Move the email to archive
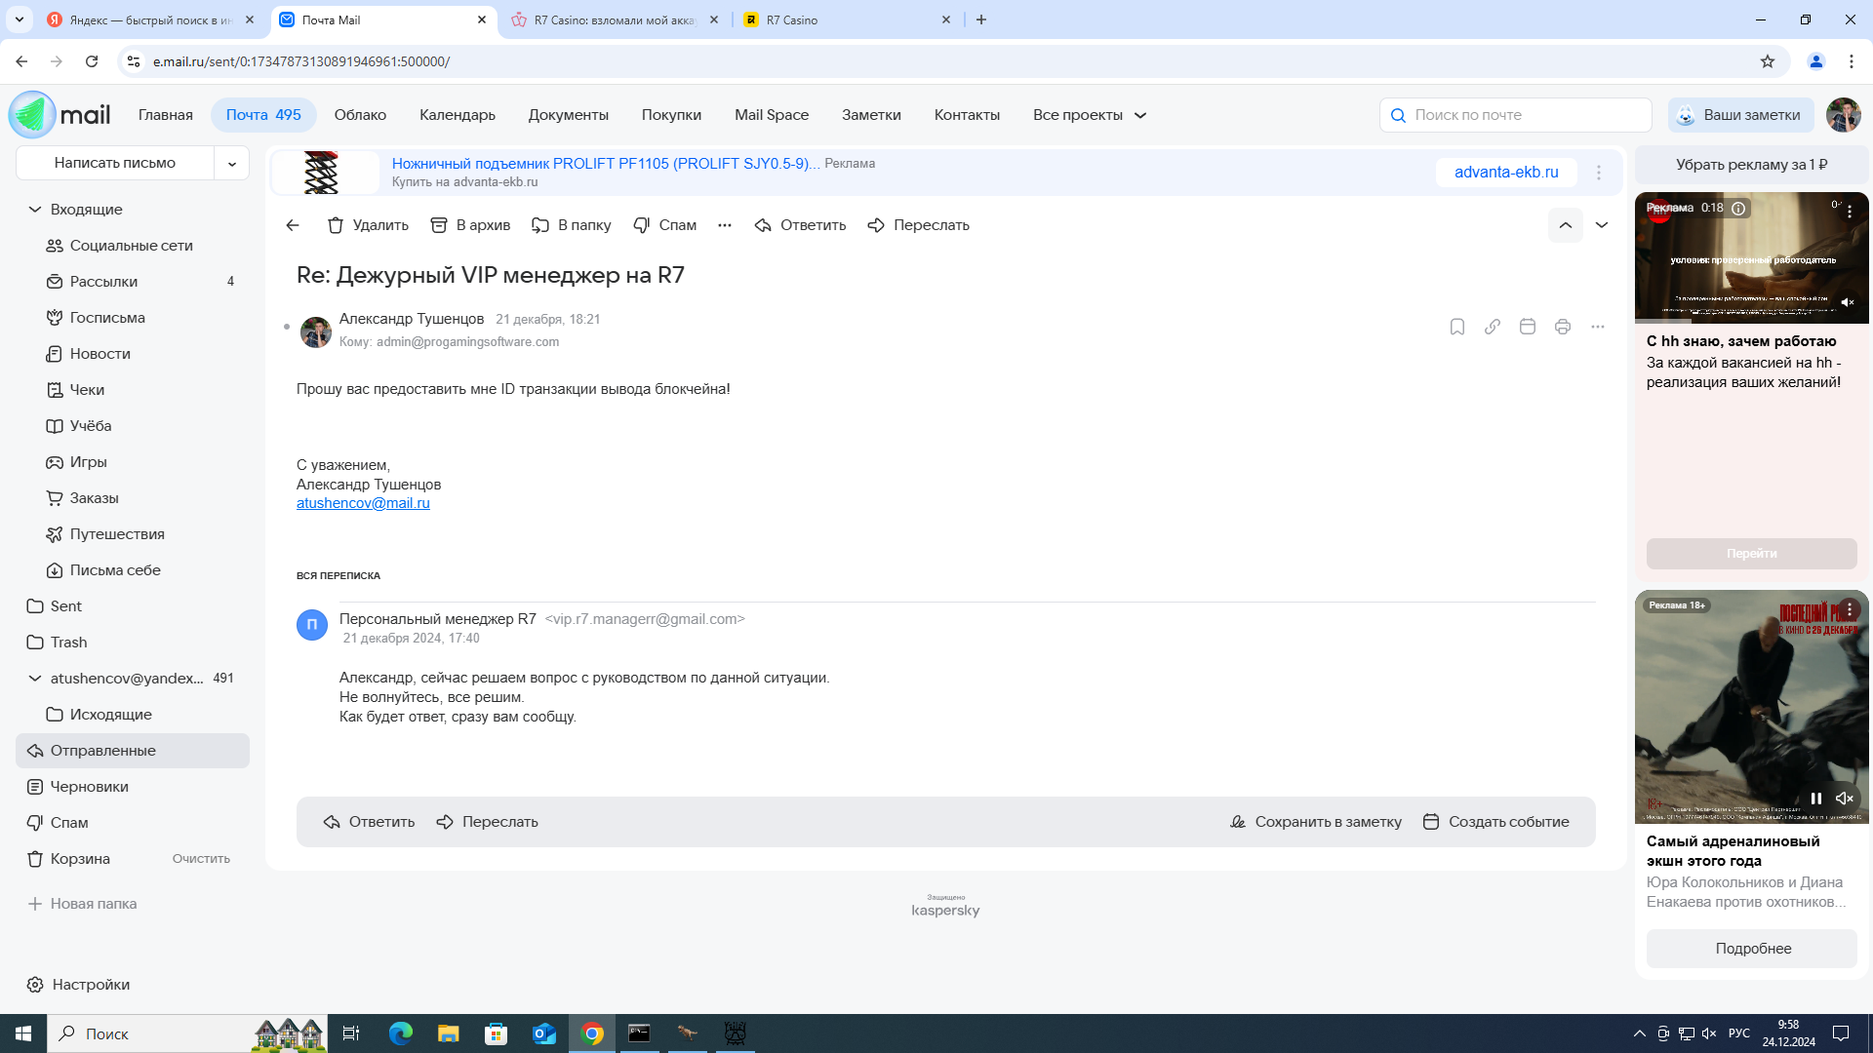The height and width of the screenshot is (1053, 1873). [x=470, y=225]
